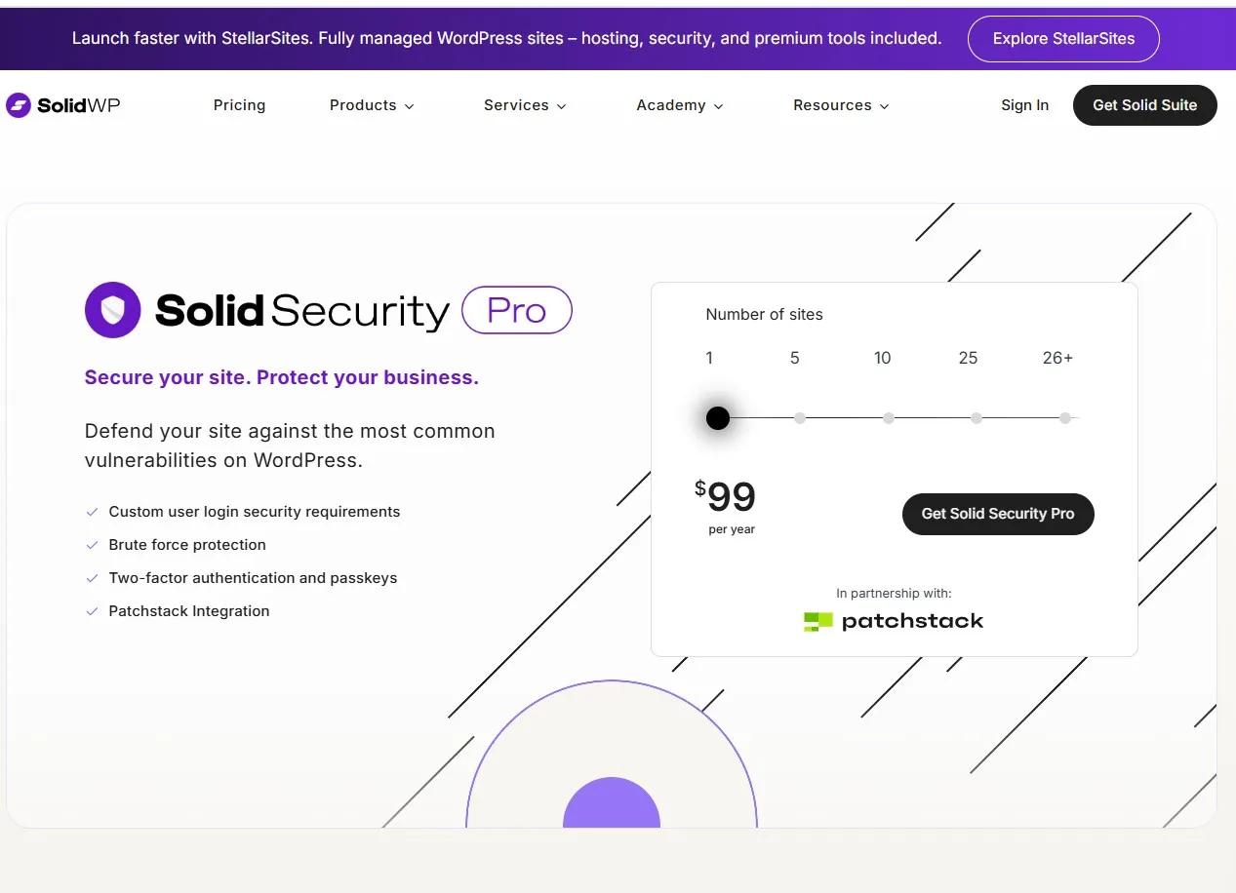Click the checkmark beside Custom user login security requirements
This screenshot has height=893, width=1236.
click(92, 512)
